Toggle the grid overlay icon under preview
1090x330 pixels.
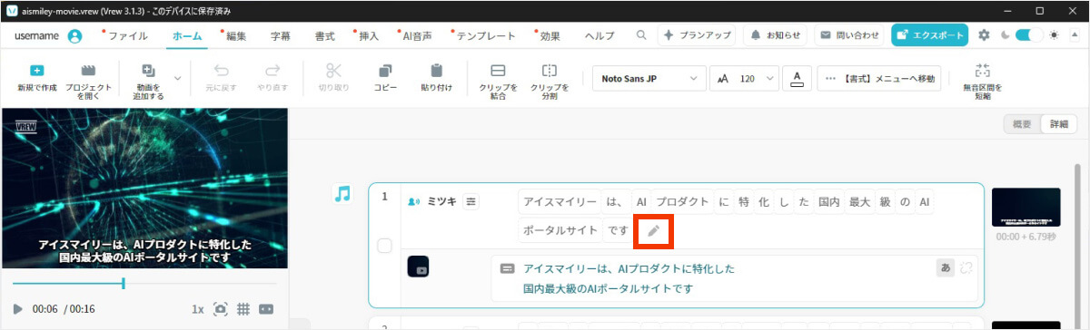(243, 309)
